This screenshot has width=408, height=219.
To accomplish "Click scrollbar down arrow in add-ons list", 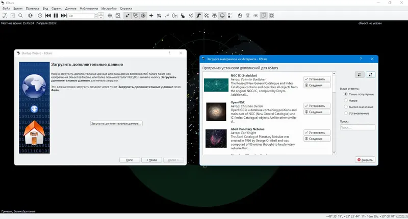I will 334,153.
